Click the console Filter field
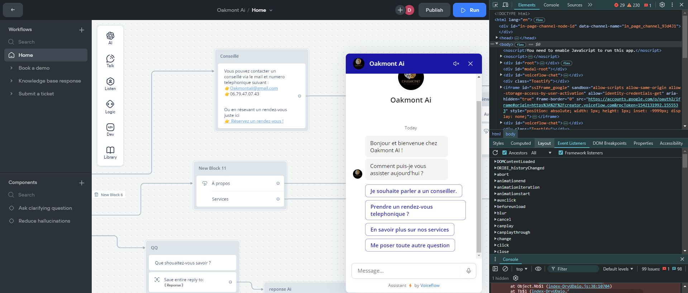The image size is (688, 293). [x=573, y=269]
